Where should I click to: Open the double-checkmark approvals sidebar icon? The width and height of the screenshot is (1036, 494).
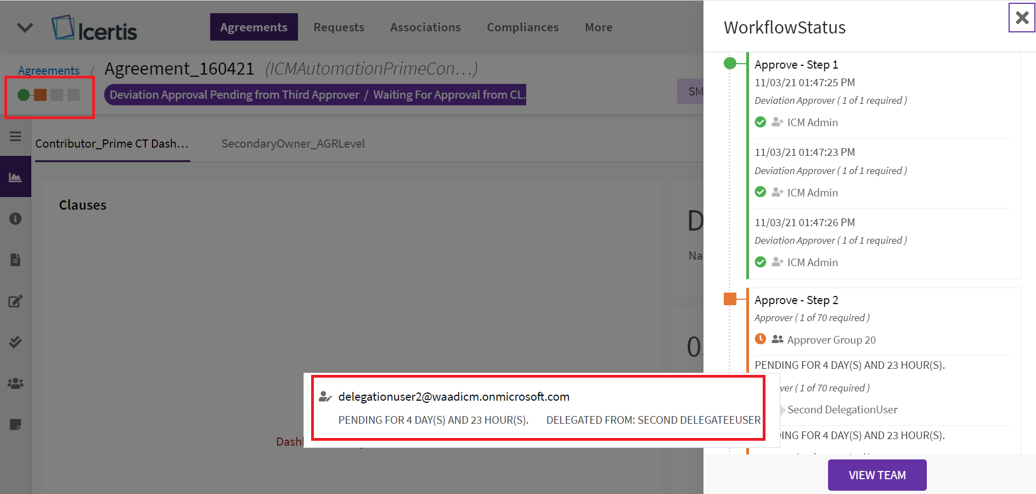pyautogui.click(x=15, y=342)
